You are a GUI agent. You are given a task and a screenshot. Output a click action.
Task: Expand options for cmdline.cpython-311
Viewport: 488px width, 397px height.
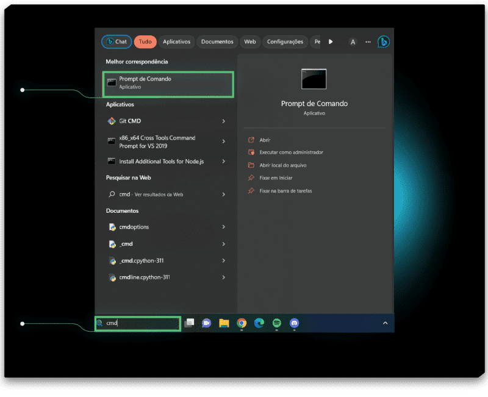click(223, 277)
